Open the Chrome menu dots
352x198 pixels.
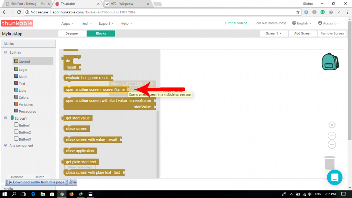pyautogui.click(x=347, y=12)
